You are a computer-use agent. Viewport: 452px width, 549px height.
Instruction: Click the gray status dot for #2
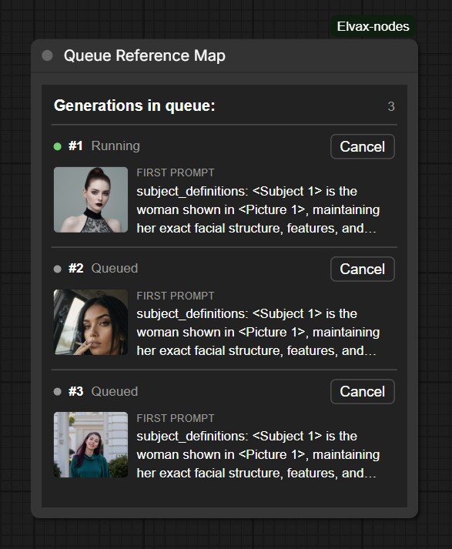coord(58,269)
